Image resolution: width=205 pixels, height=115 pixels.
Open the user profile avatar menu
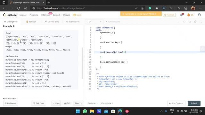click(x=199, y=15)
